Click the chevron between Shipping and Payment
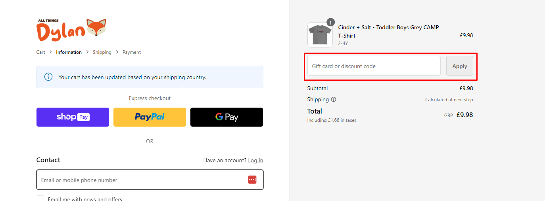545x201 pixels. point(117,52)
